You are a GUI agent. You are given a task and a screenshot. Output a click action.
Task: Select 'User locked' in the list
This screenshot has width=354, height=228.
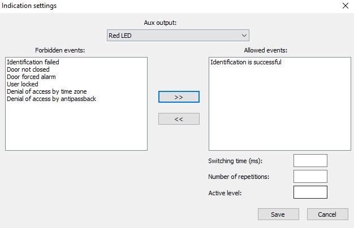(x=23, y=84)
